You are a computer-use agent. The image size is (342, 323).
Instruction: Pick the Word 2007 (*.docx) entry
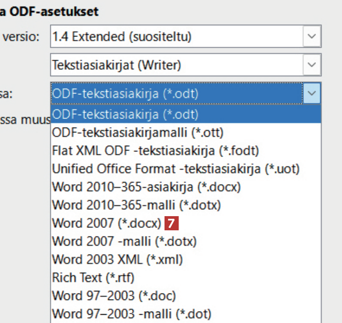(107, 223)
